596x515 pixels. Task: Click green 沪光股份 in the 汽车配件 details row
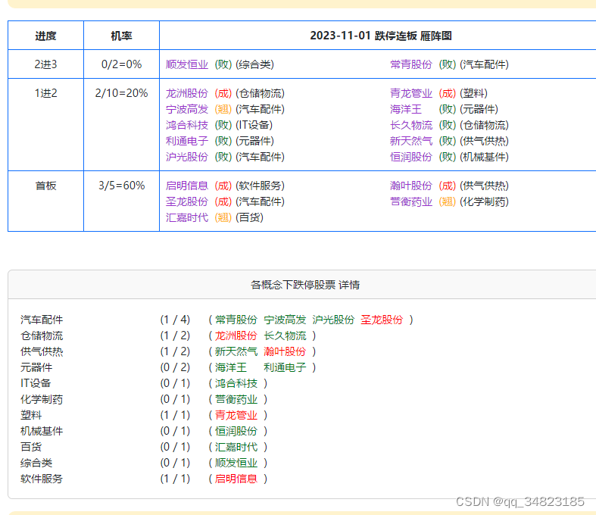point(333,320)
